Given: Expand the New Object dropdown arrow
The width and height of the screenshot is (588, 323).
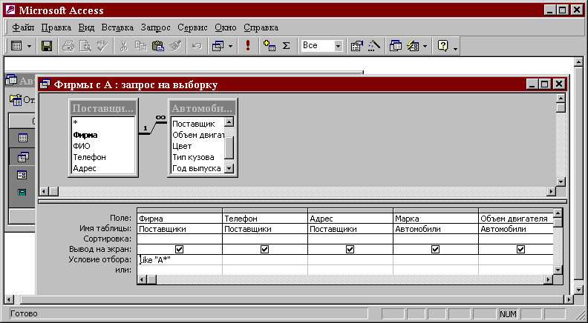Looking at the screenshot, I should [425, 47].
